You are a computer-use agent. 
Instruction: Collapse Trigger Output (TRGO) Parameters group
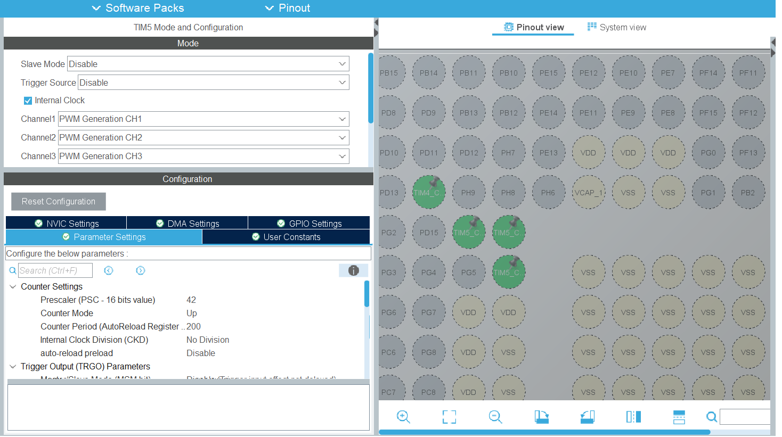[13, 367]
